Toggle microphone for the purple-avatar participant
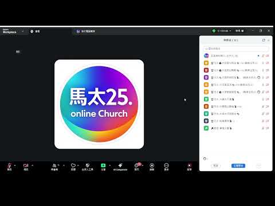The image size is (275, 206). pos(263,77)
